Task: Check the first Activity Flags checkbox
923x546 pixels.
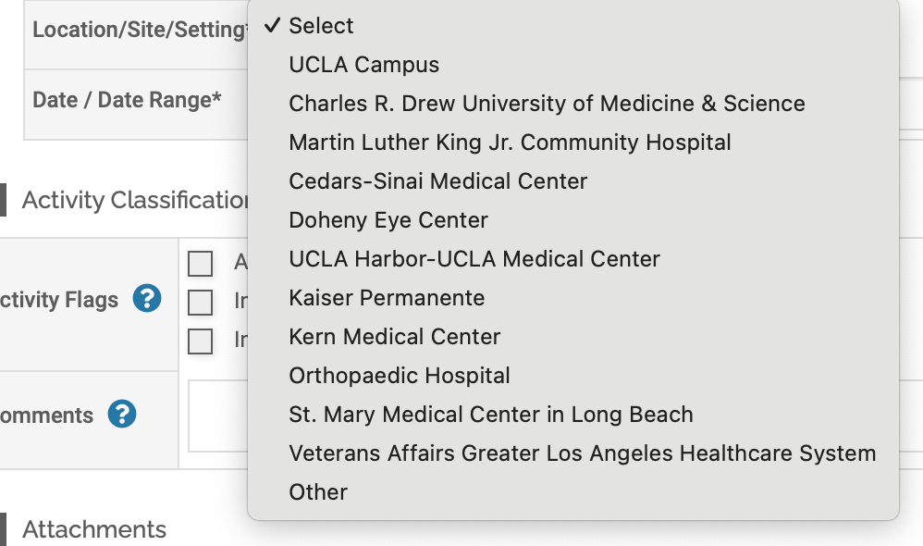Action: [x=200, y=264]
